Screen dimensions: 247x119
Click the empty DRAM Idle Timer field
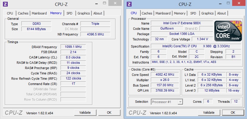click(x=73, y=89)
